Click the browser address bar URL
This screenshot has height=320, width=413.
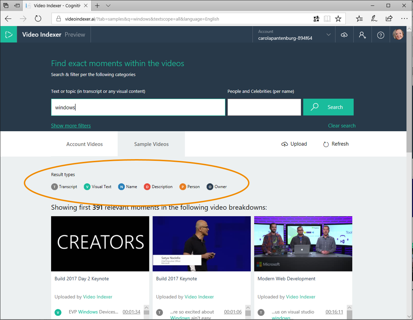pos(142,19)
